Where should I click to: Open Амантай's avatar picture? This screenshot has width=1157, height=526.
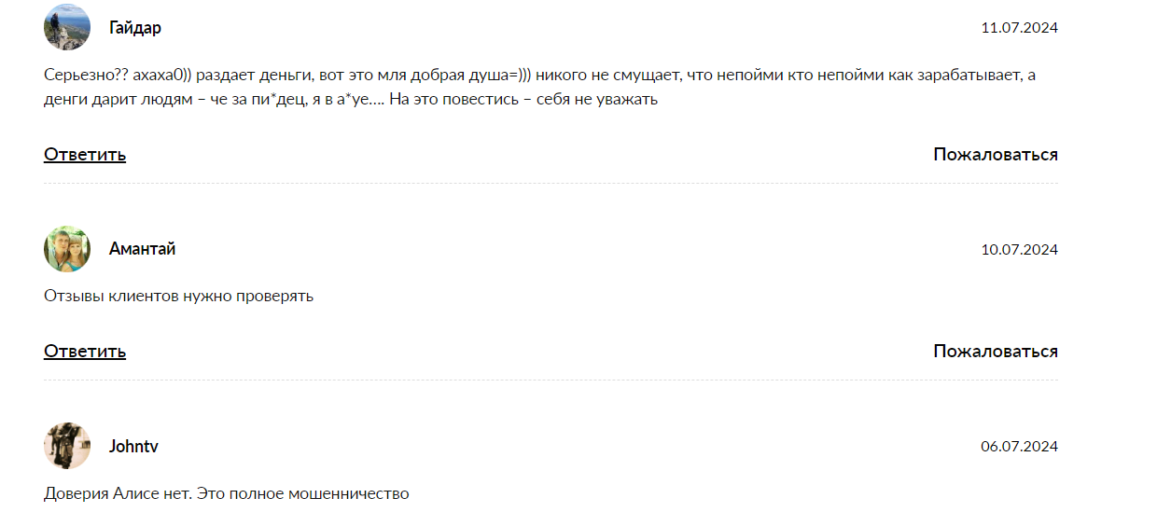tap(67, 249)
